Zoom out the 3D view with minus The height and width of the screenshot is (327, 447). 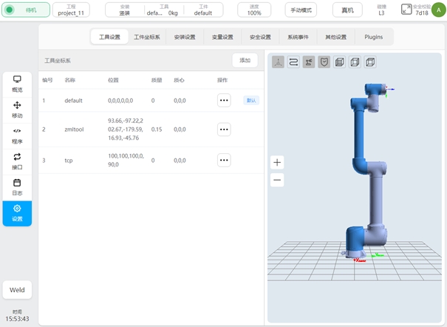coord(277,180)
